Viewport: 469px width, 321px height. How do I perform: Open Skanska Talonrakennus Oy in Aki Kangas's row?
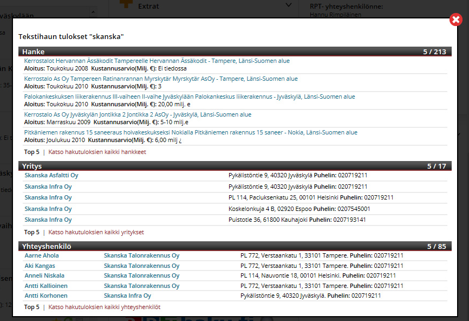tap(142, 266)
